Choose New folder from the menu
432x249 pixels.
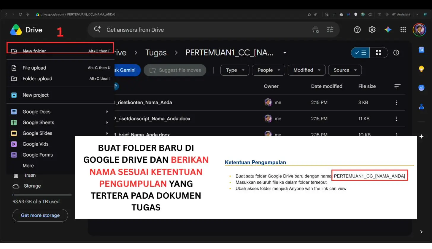click(x=60, y=51)
